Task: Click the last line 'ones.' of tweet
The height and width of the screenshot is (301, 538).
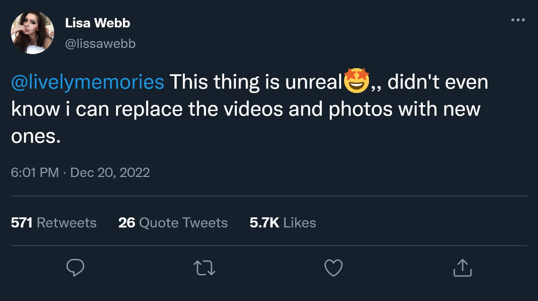Action: (x=36, y=136)
